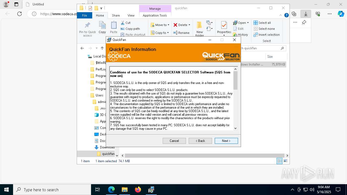
Task: Switch to the View ribbon tab
Action: [x=131, y=15]
